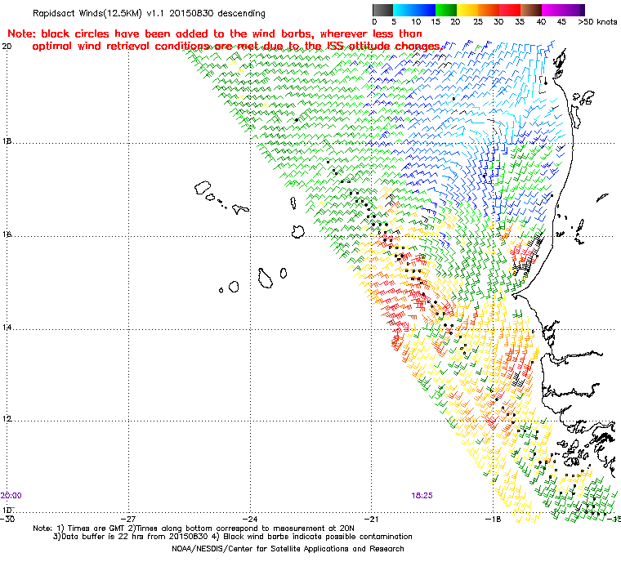This screenshot has height=562, width=621.
Task: Click the orange 25-30 knots legend segment
Action: pos(489,10)
